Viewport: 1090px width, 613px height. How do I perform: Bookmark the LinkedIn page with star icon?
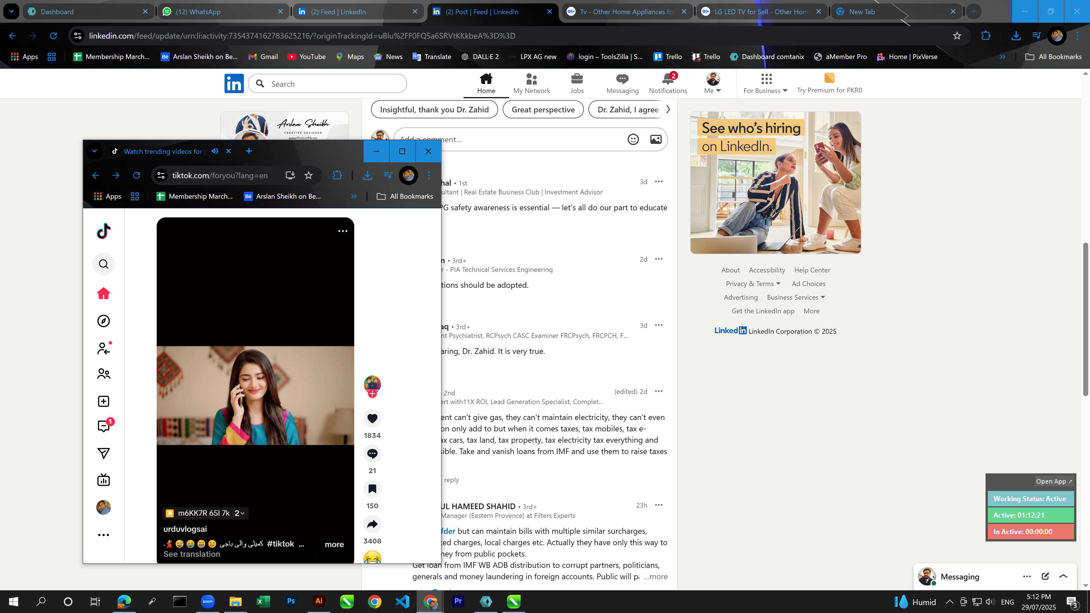coord(957,36)
